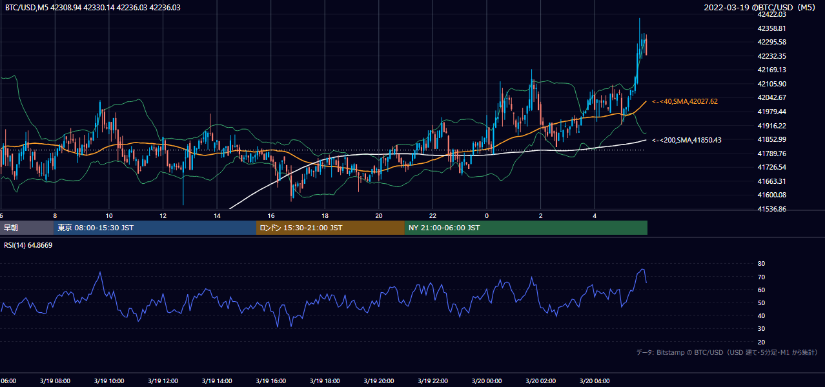Click the 3/19 16:00 date label
Viewport: 825px width, 387px height.
tap(271, 381)
